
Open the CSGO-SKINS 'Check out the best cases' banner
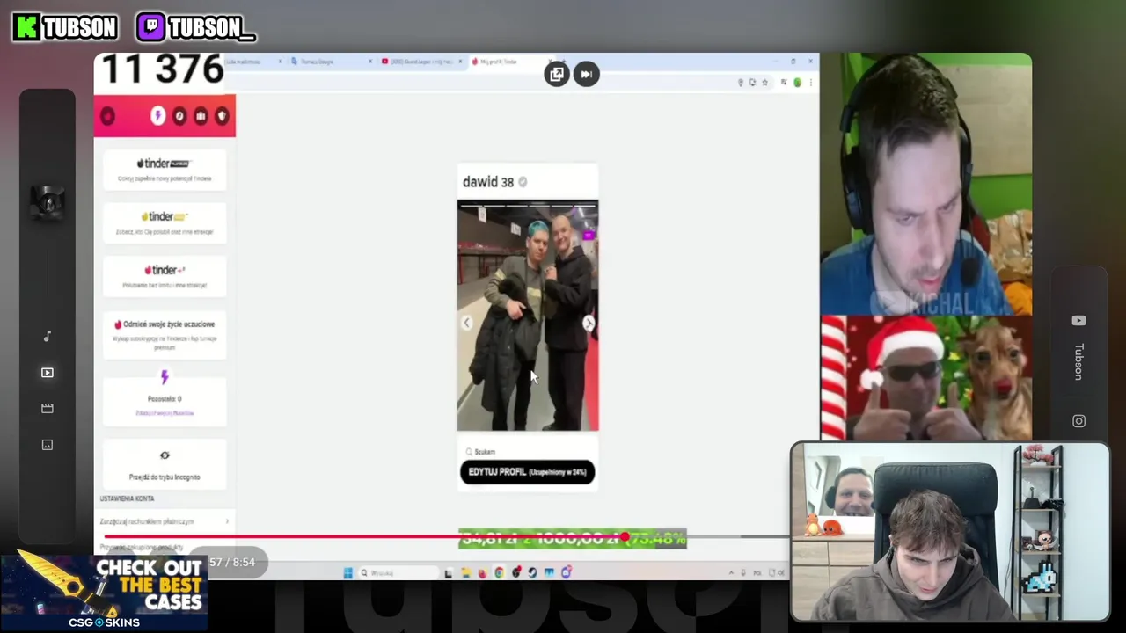click(x=104, y=592)
